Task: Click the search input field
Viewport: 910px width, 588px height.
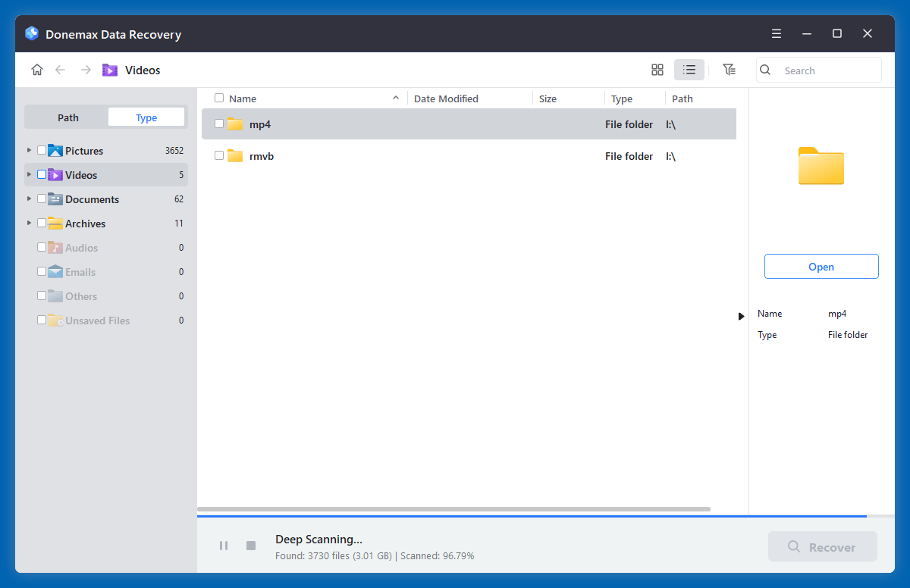Action: (x=819, y=70)
